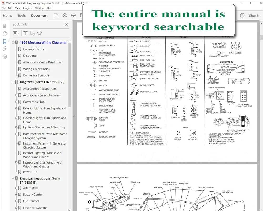Open the Plug-Ins menu

point(28,8)
